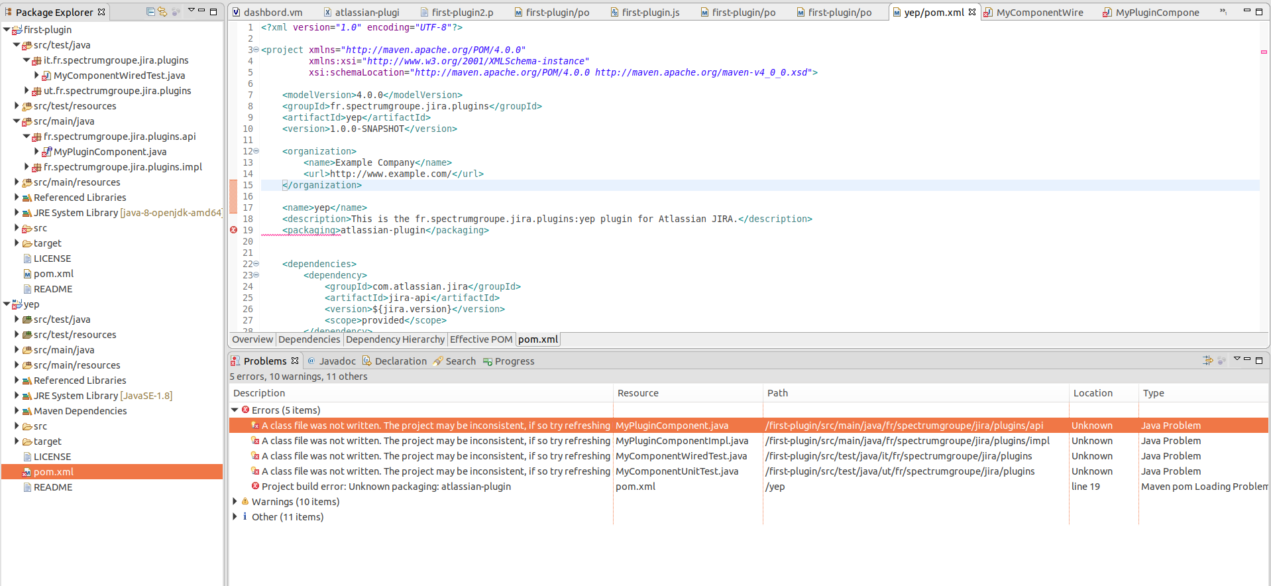Select MyComponentWiredTest.java in Package Explorer
The image size is (1271, 586).
coord(119,76)
